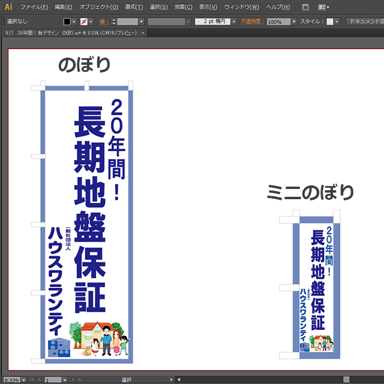Click the 選択なし selection status label
This screenshot has height=384, width=384.
17,22
